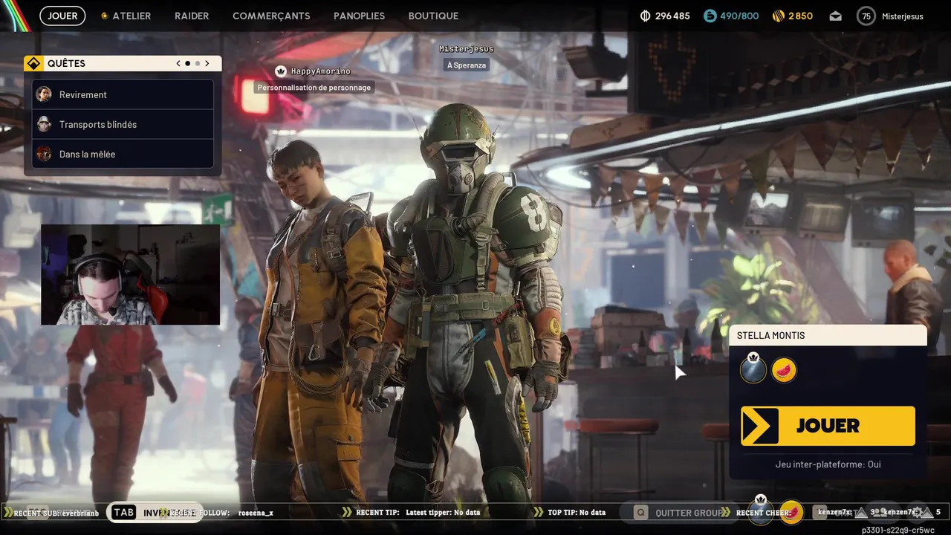Select the blue leader avatar in Stella Montis panel
This screenshot has width=951, height=535.
click(x=753, y=369)
